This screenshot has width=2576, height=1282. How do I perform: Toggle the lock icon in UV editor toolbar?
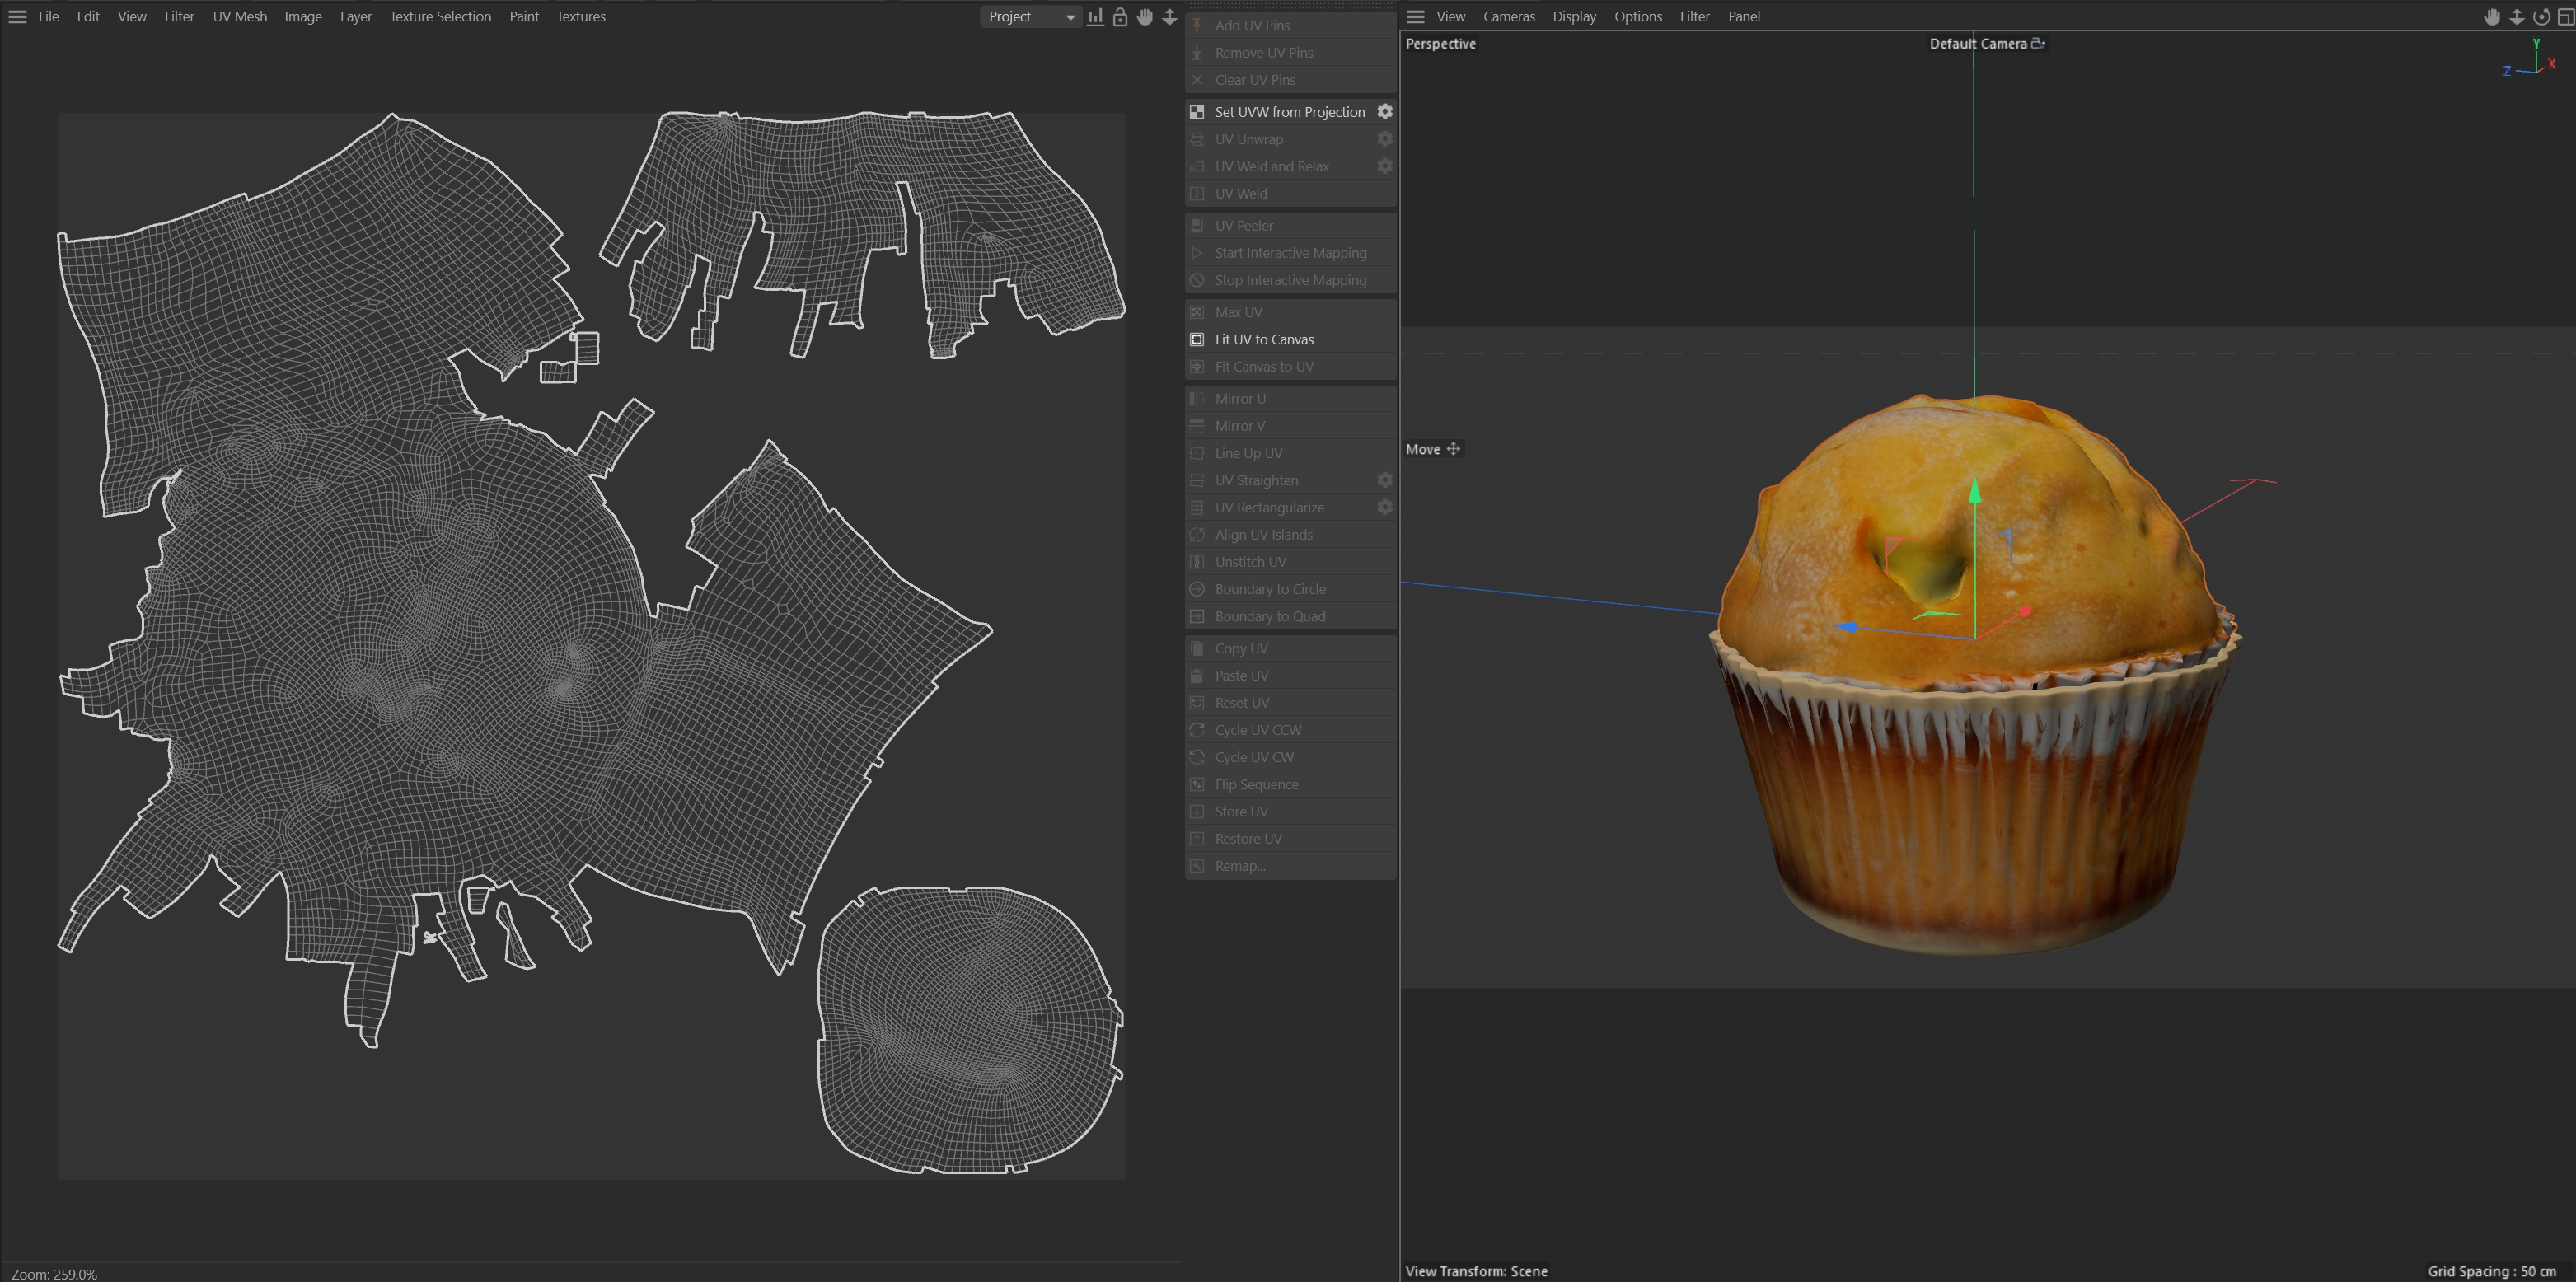point(1120,17)
